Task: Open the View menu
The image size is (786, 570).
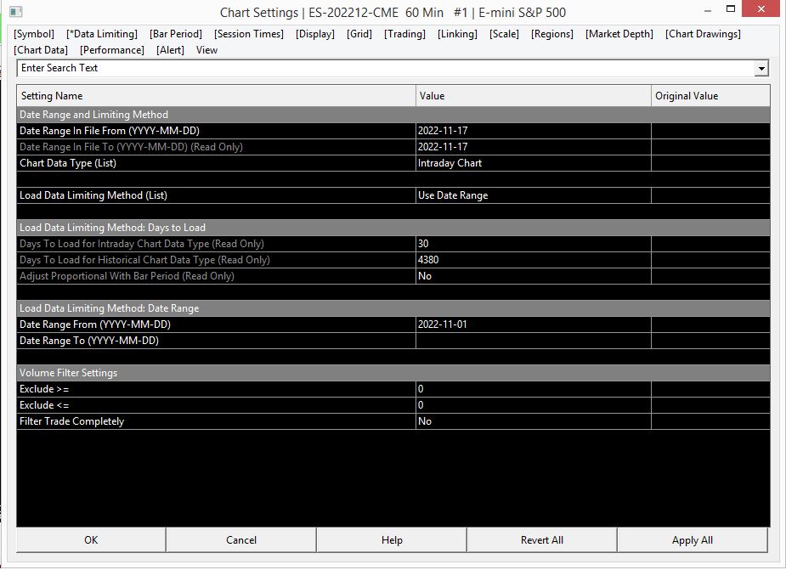Action: 206,50
